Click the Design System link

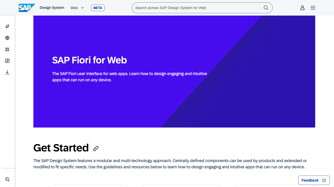click(x=52, y=8)
